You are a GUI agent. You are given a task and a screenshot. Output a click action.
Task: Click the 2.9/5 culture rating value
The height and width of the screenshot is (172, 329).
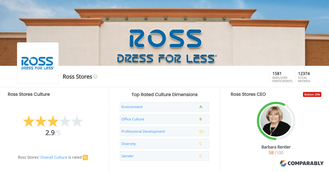pos(53,133)
